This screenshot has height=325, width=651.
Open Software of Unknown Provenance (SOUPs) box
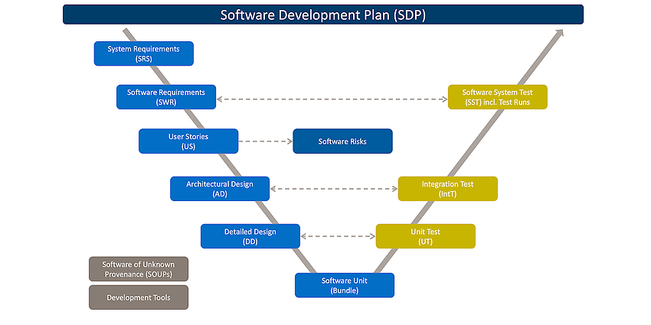[x=139, y=269]
